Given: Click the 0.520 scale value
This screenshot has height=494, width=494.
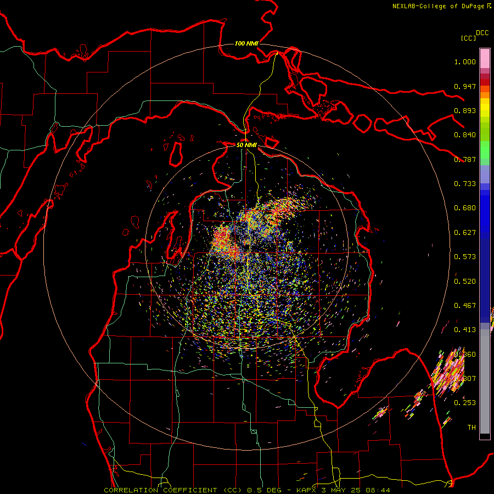Looking at the screenshot, I should pos(465,282).
